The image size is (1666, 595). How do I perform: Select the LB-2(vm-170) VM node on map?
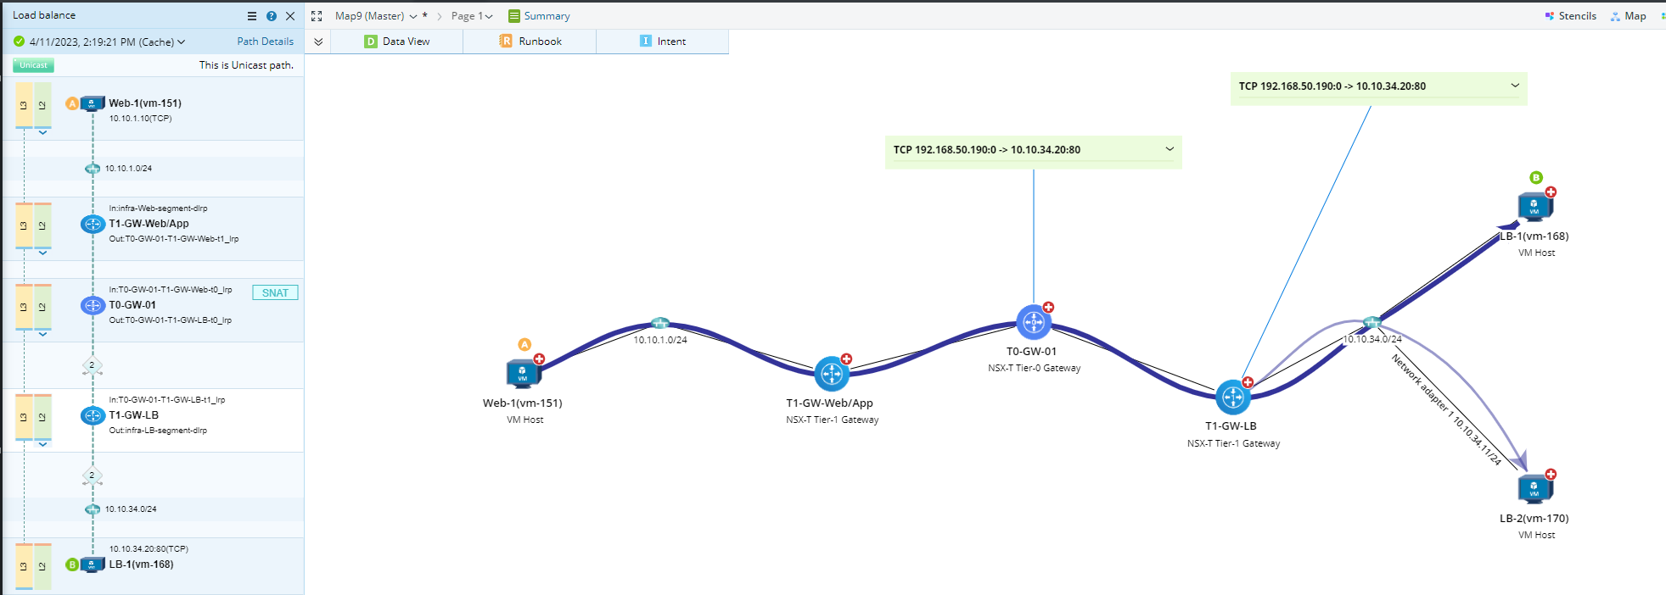point(1534,489)
